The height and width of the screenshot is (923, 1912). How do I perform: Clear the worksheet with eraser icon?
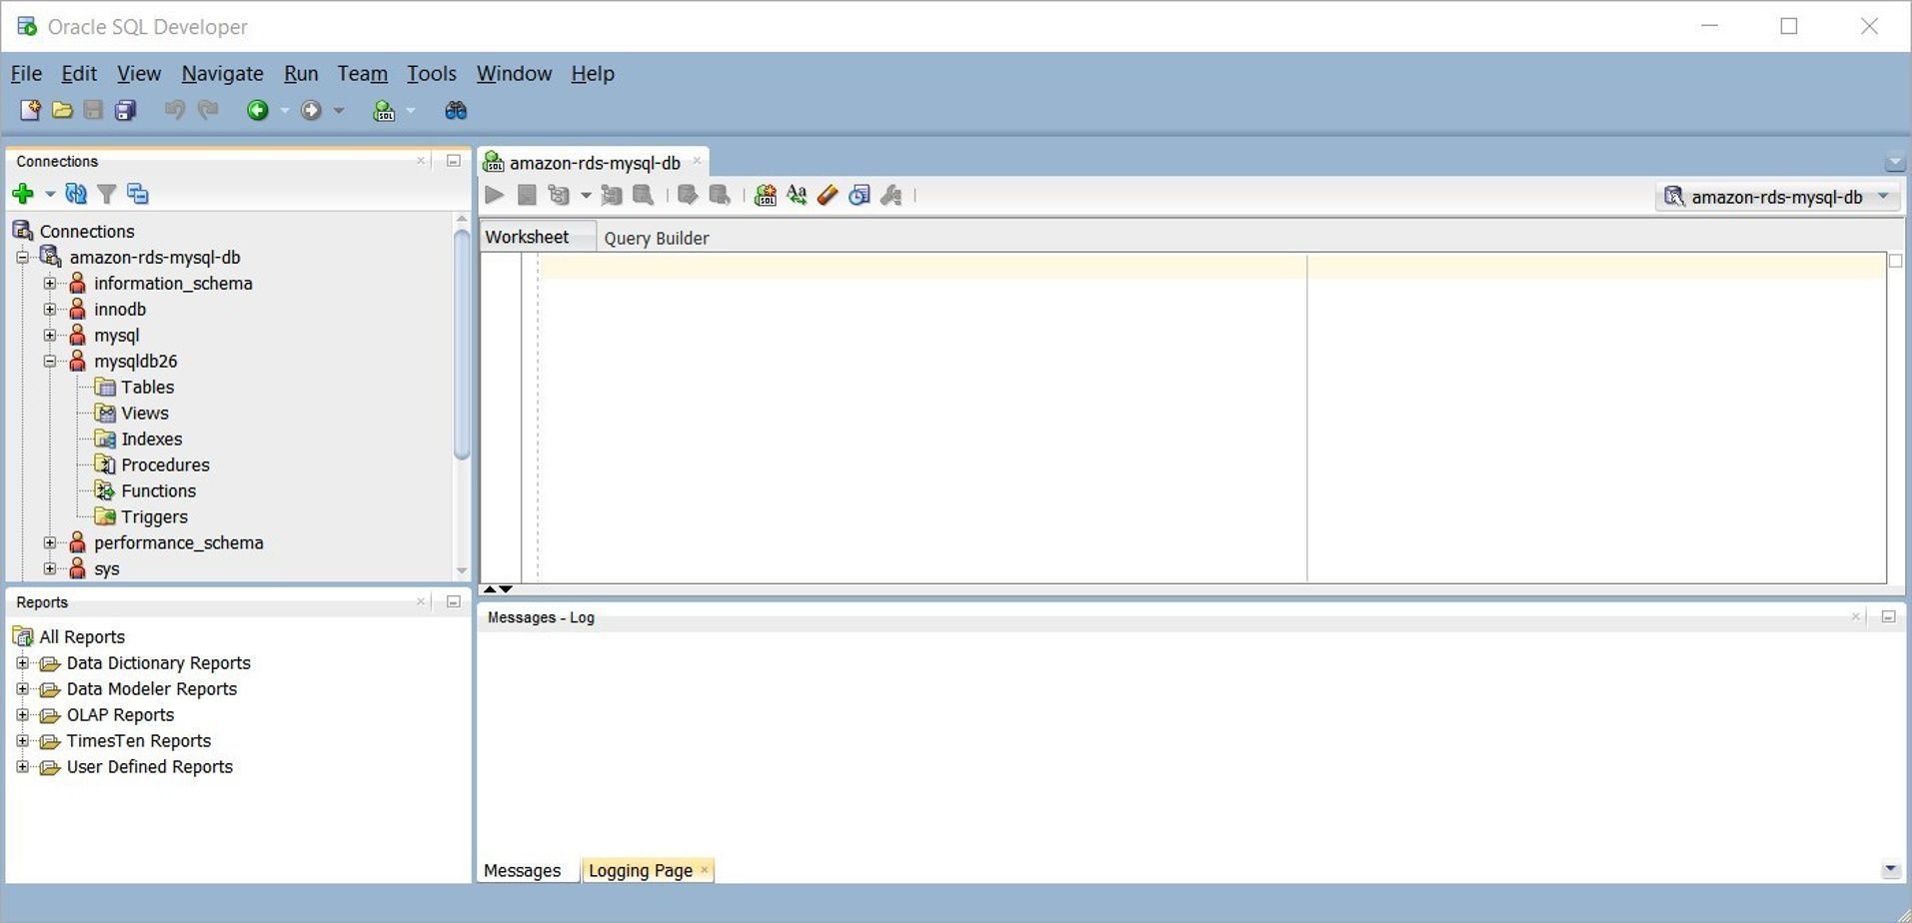(828, 195)
